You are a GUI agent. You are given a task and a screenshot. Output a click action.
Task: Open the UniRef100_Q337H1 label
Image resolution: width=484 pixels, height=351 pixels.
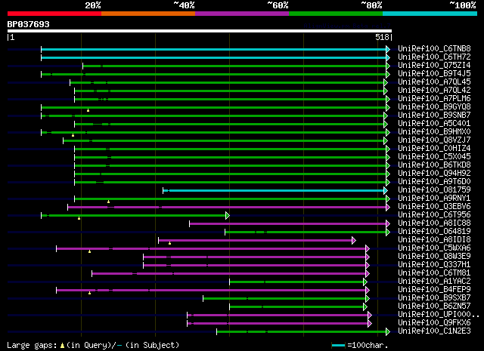point(434,265)
